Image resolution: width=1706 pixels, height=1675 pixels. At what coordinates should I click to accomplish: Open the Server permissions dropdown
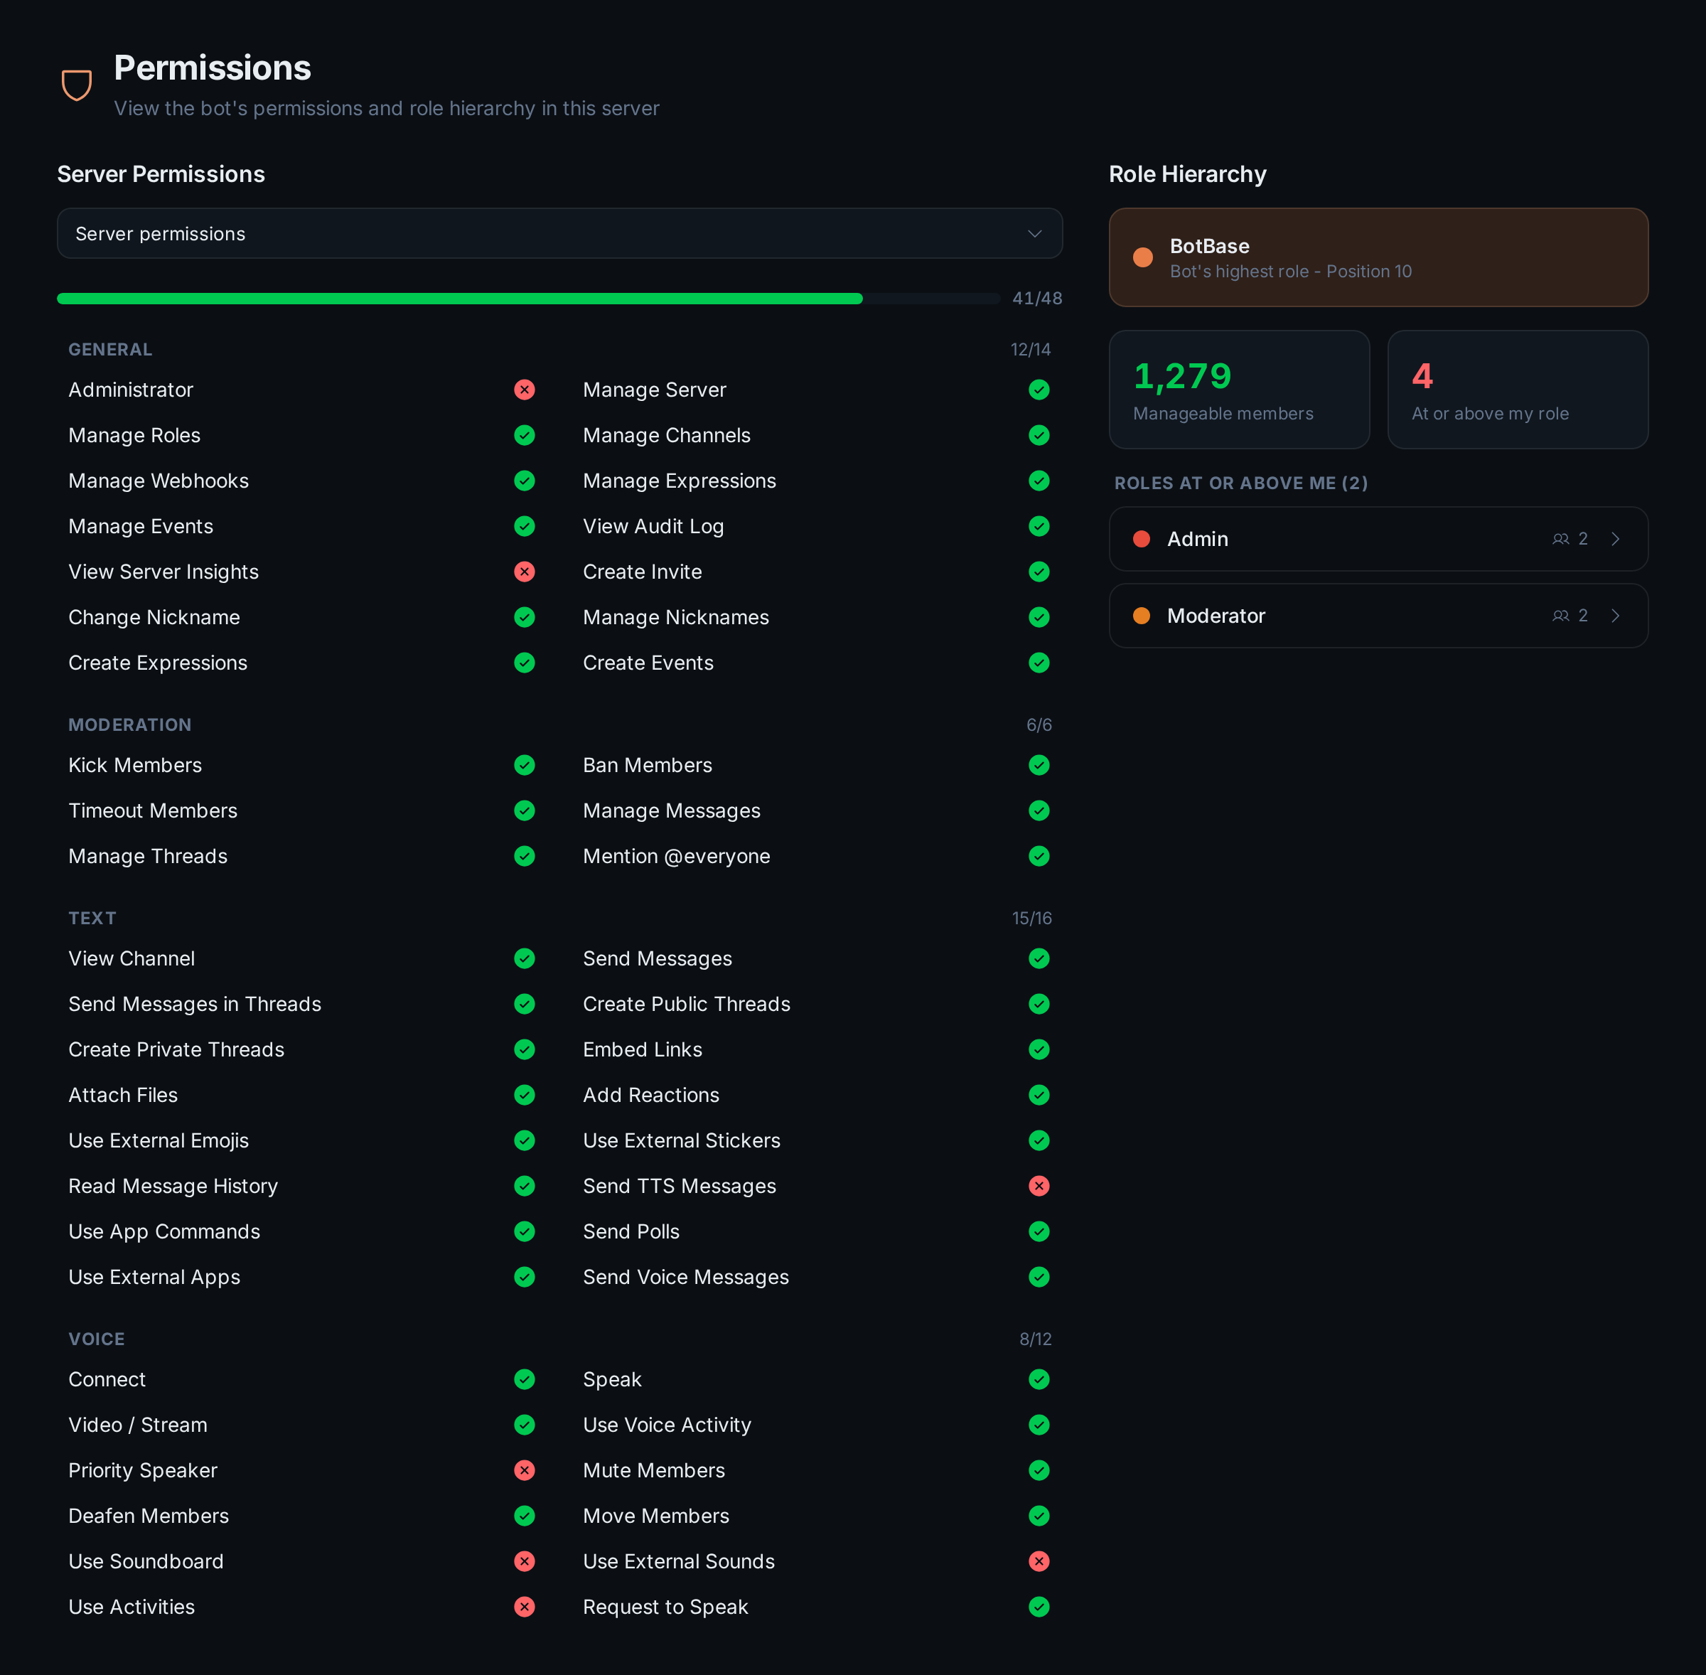coord(559,234)
